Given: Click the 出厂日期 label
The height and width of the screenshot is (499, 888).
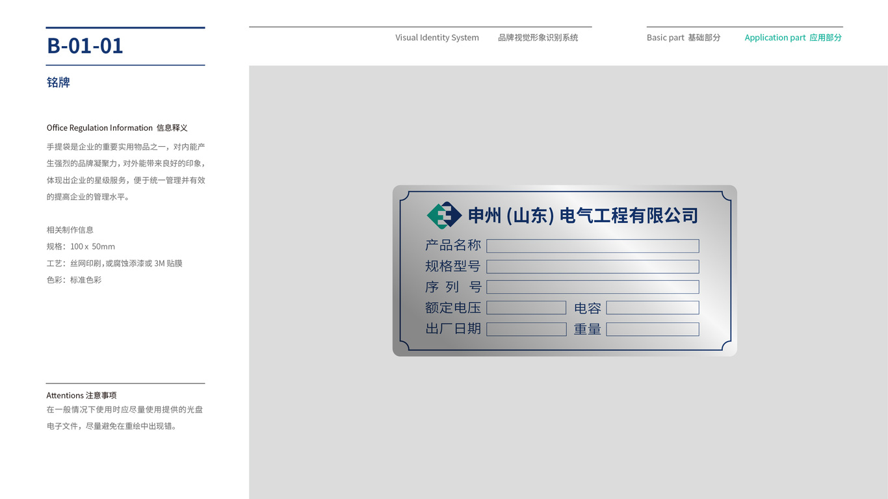Looking at the screenshot, I should (453, 329).
